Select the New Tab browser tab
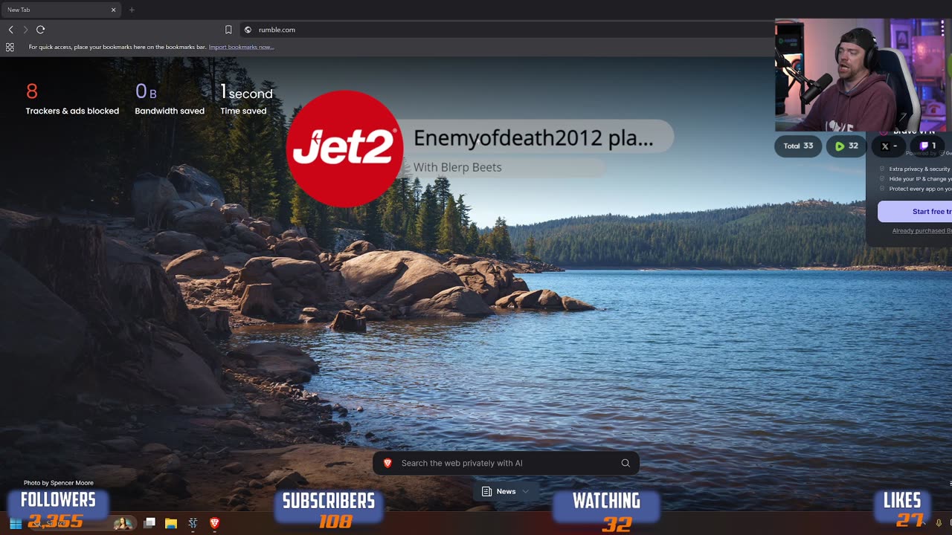Screen dimensions: 952x535 (x=61, y=10)
